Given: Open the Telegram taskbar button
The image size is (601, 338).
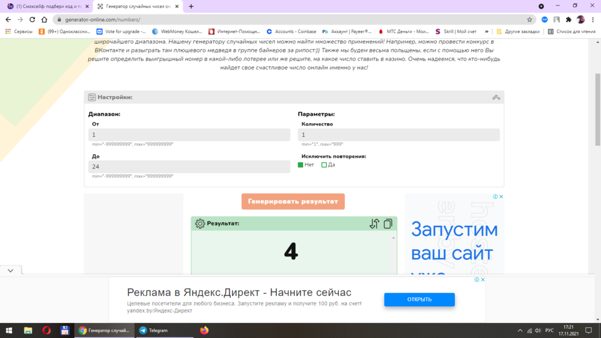Looking at the screenshot, I should tap(164, 330).
